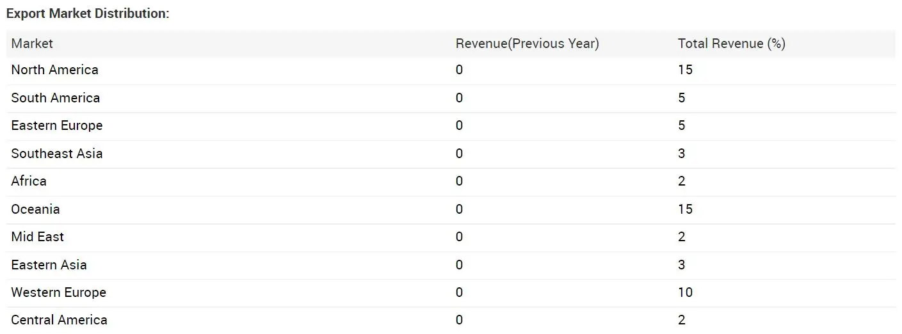This screenshot has height=334, width=902.
Task: Click North America's total revenue percentage value
Action: point(685,70)
